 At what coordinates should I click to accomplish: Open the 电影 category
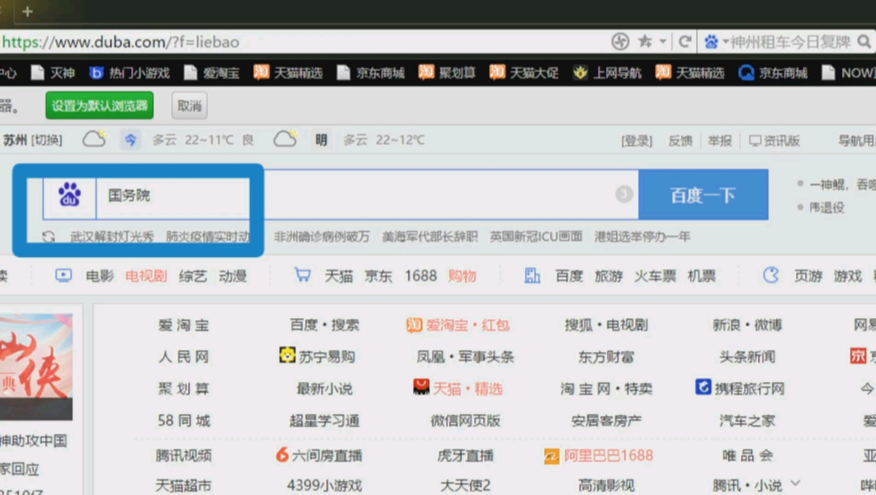coord(99,276)
